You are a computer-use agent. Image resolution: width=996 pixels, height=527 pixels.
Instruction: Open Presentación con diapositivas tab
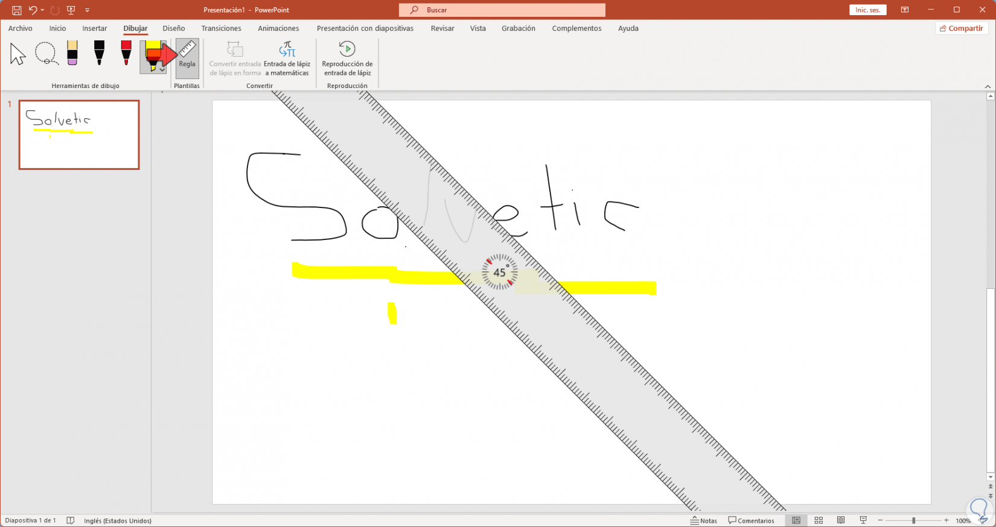tap(365, 28)
